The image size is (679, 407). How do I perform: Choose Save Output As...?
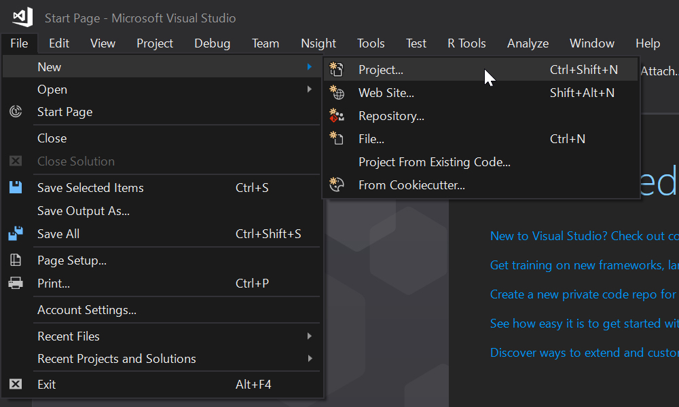[161, 211]
